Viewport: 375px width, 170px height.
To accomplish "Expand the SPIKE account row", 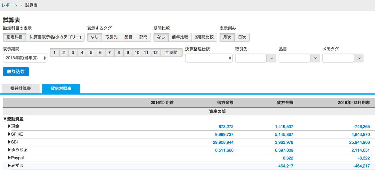I will pyautogui.click(x=9, y=134).
